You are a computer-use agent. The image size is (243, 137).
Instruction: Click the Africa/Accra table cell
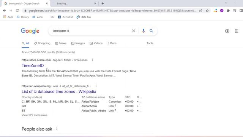(89, 106)
